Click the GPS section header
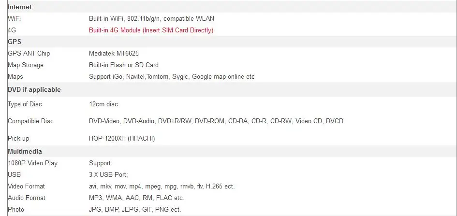This screenshot has height=216, width=457. [15, 42]
